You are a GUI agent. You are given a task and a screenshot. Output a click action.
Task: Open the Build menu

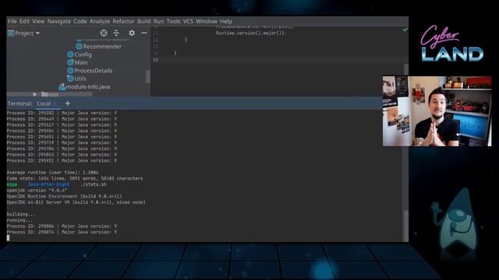click(143, 21)
